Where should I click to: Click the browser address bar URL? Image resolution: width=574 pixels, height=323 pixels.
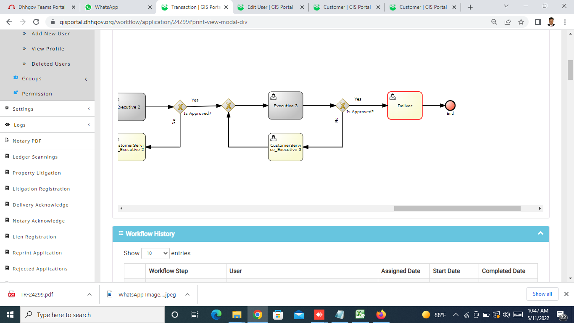pos(154,22)
